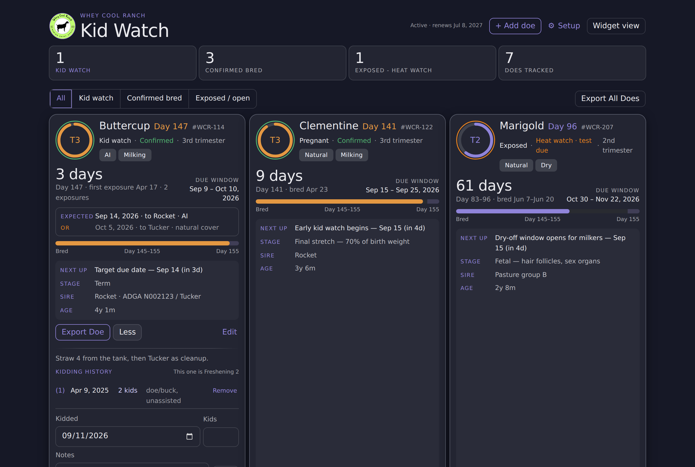Screen dimensions: 695x467
Task: Click the Kidded date input field
Action: (x=128, y=436)
